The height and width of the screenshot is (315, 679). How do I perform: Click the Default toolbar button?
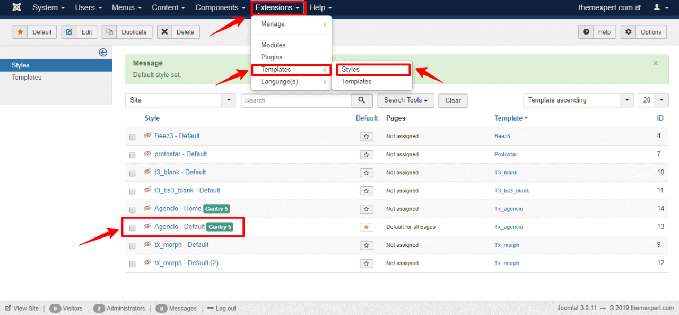(35, 32)
